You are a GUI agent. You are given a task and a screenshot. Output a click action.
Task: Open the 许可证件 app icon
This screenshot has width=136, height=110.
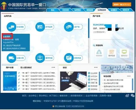click(40, 27)
